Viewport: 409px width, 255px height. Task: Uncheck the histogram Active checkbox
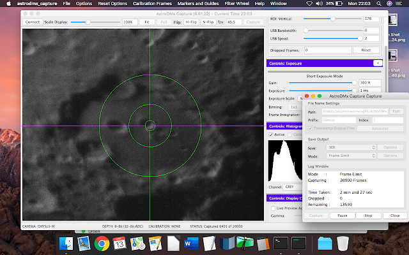[271, 135]
